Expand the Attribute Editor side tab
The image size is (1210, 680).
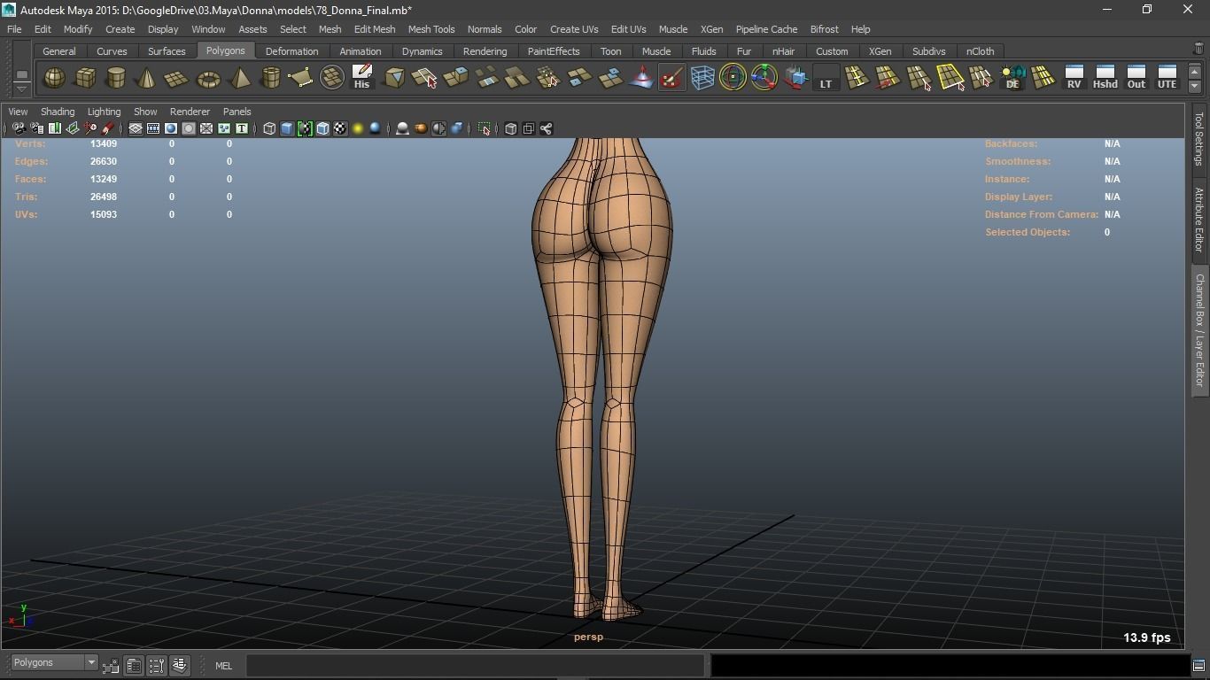1199,220
